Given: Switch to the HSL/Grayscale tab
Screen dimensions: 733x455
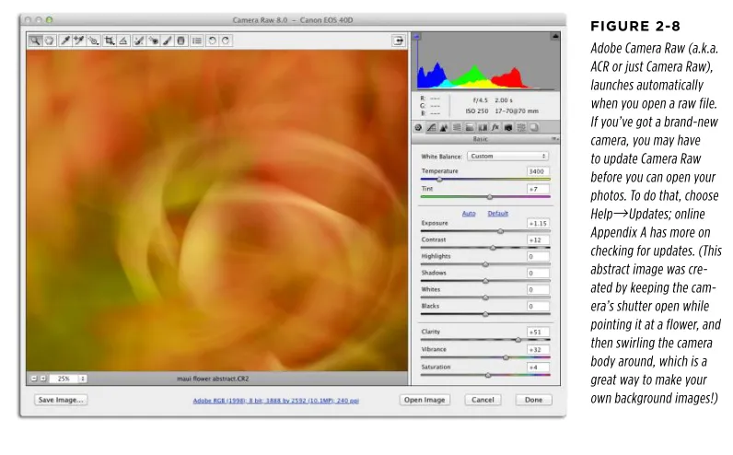Looking at the screenshot, I should (x=457, y=127).
